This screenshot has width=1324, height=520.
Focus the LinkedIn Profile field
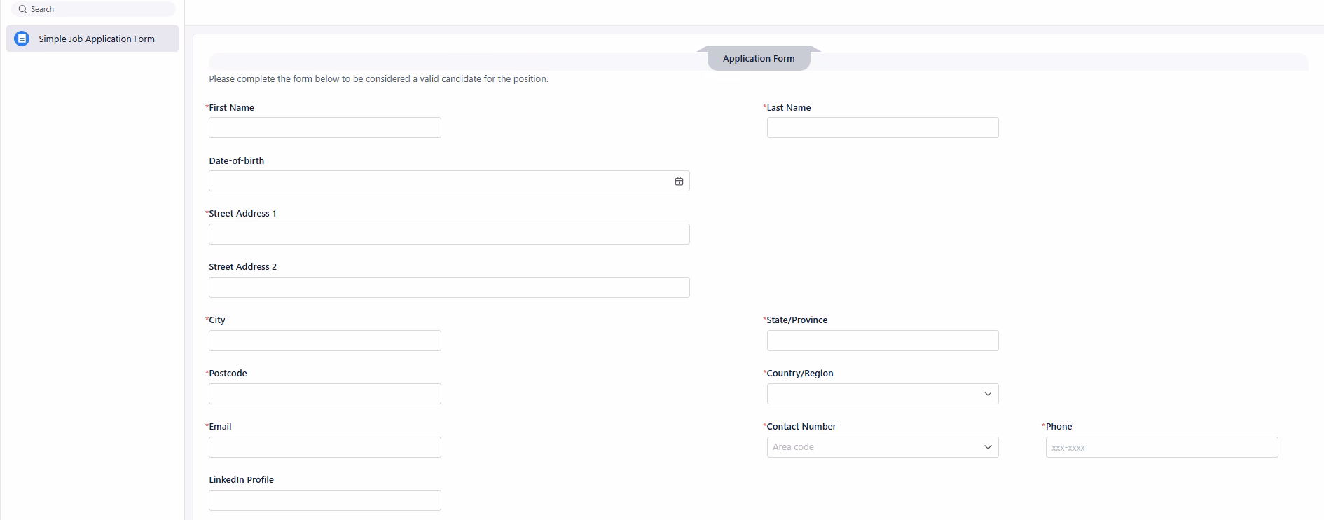click(324, 500)
